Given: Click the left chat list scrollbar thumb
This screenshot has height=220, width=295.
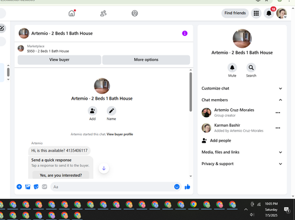Looking at the screenshot, I should tap(8, 72).
